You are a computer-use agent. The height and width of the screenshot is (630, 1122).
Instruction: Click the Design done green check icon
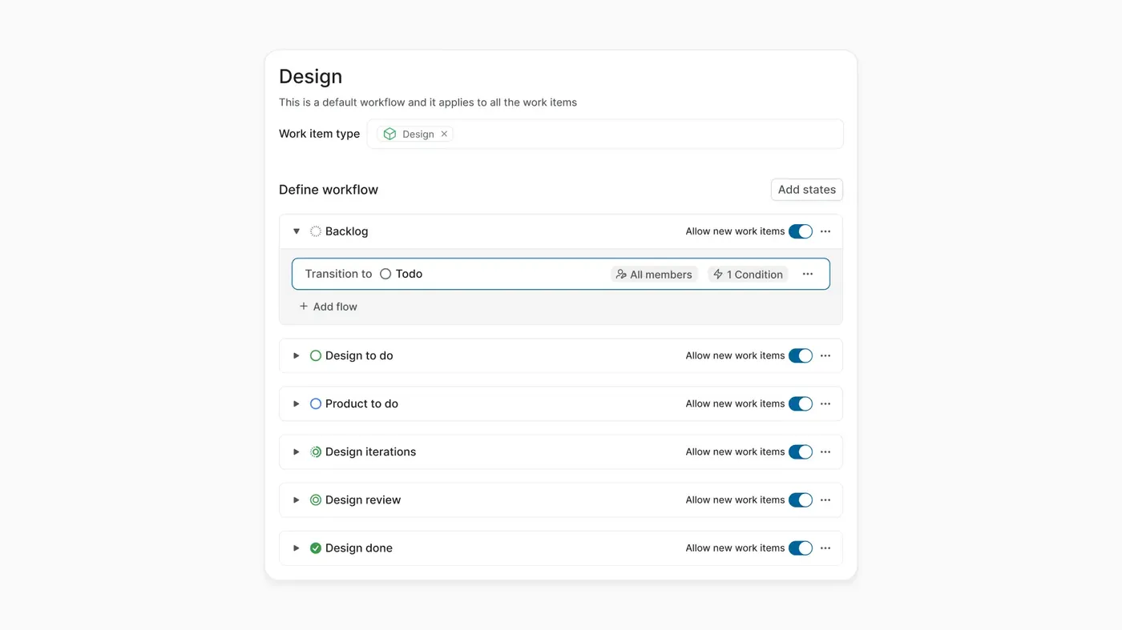(316, 548)
